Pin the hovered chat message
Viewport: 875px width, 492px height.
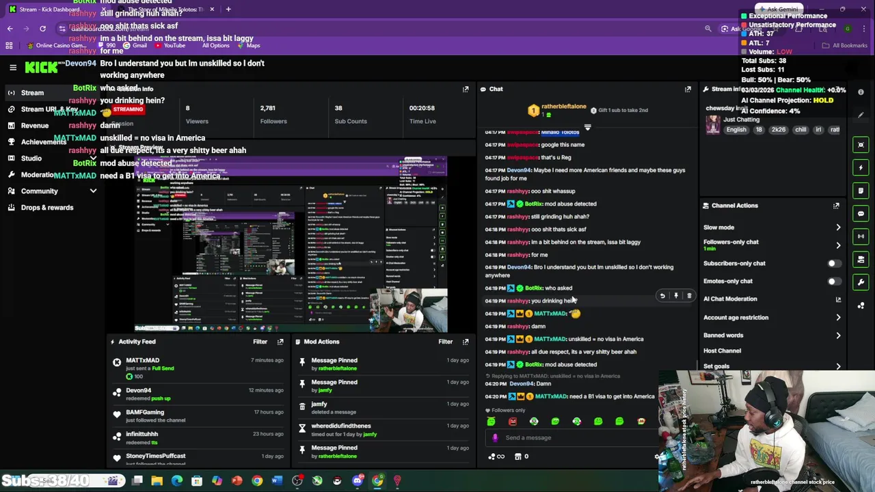[676, 296]
